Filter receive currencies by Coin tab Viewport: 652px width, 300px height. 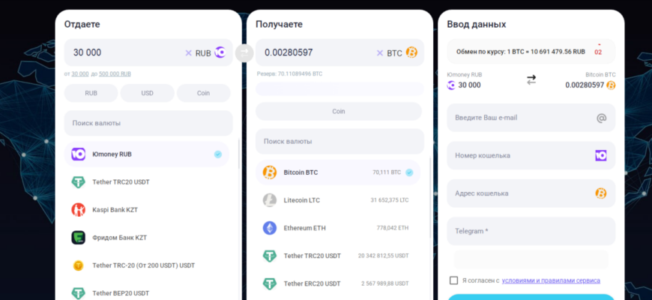(x=339, y=112)
